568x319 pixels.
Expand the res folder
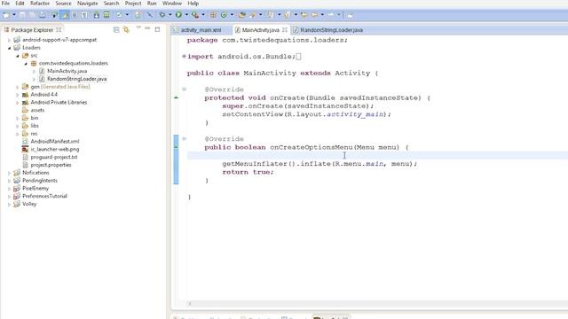point(18,134)
